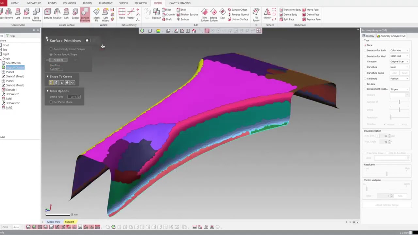
Task: Create a reference Plane
Action: pos(122,14)
